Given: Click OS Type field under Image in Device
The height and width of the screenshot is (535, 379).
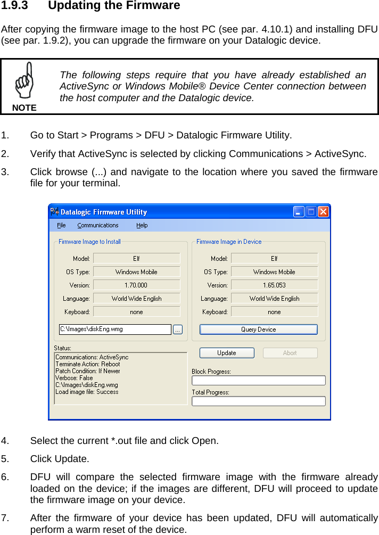Looking at the screenshot, I should (274, 271).
